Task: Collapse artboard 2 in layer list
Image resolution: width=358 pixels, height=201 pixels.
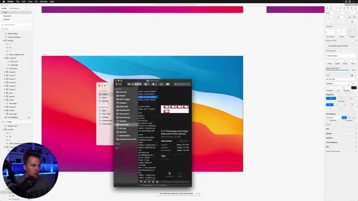Action: pyautogui.click(x=2, y=29)
